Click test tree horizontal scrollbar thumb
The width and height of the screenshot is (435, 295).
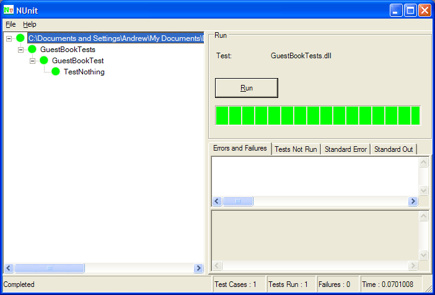50,268
